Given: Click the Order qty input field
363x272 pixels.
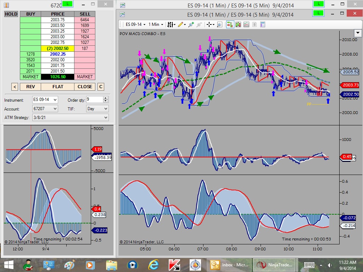Looking at the screenshot, I should [x=94, y=100].
